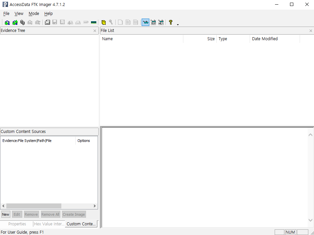Close the File List pane
Viewport: 314px width, 235px height.
coord(311,31)
